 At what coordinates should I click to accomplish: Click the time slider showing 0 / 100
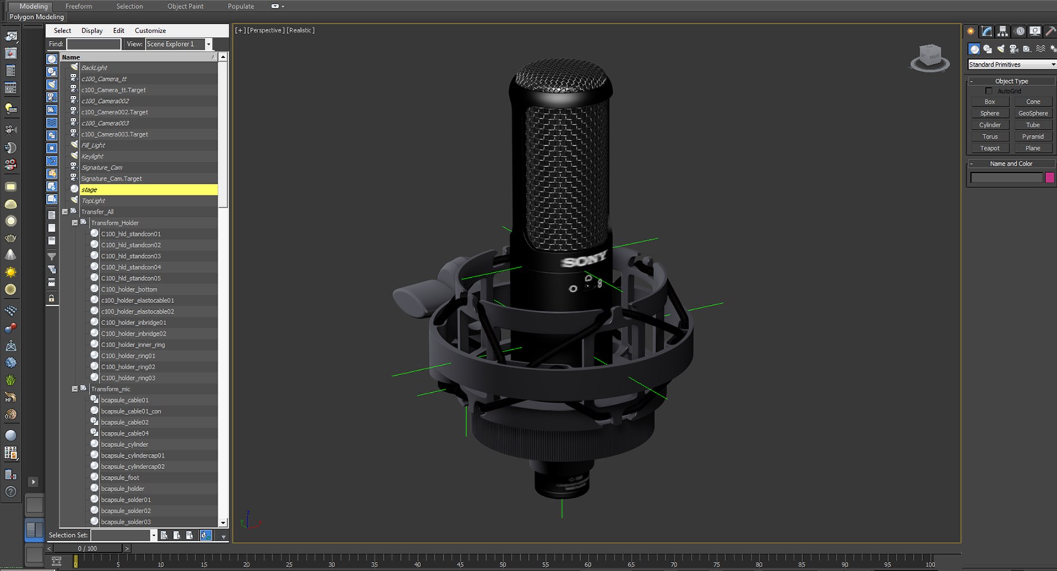88,548
